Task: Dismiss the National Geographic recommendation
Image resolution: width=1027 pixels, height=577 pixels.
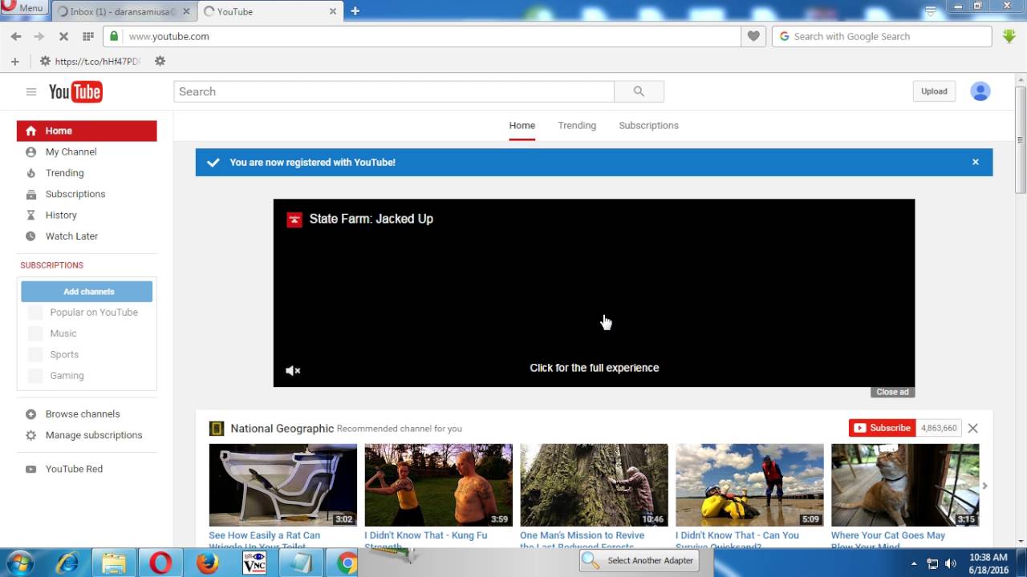Action: (x=972, y=428)
